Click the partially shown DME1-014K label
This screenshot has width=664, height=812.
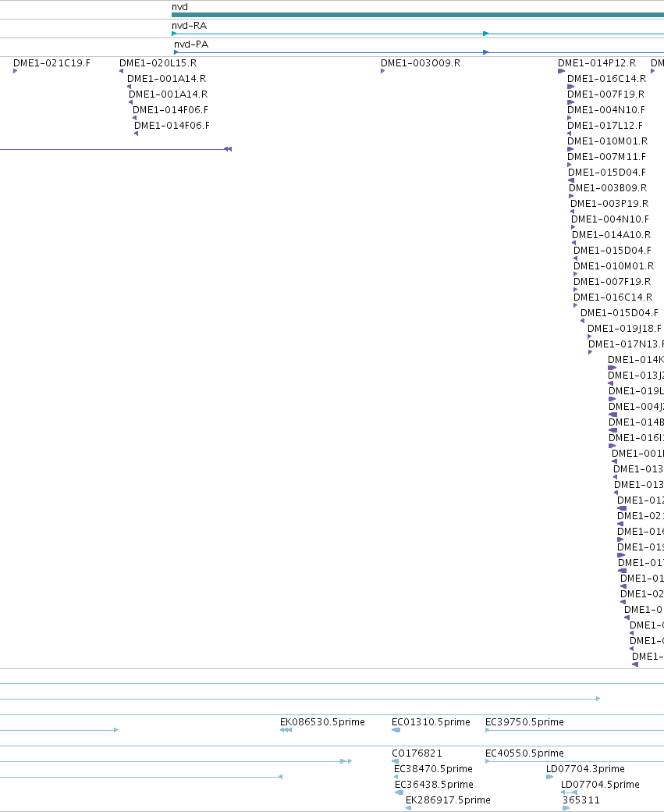click(636, 359)
